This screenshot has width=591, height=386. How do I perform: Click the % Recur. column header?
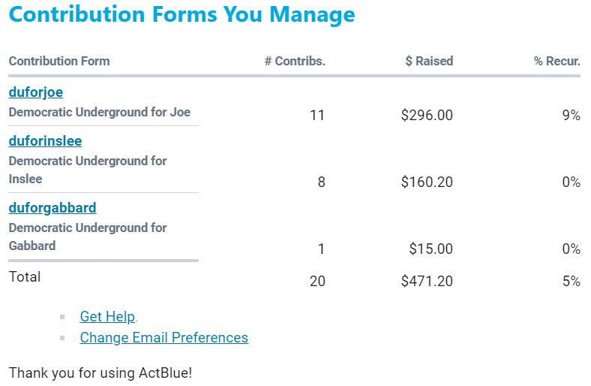(556, 62)
